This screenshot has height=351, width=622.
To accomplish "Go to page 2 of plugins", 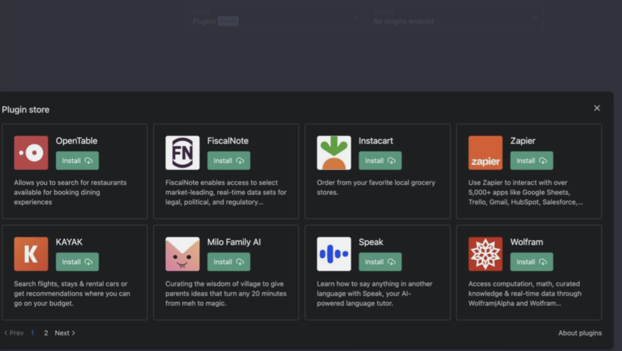I will [x=46, y=333].
